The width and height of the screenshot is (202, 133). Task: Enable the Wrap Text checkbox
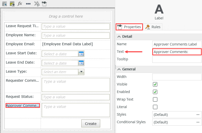pyautogui.click(x=155, y=99)
